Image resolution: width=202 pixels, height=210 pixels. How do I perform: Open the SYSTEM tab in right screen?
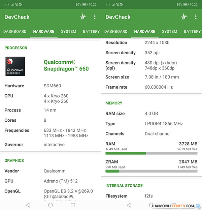click(169, 31)
